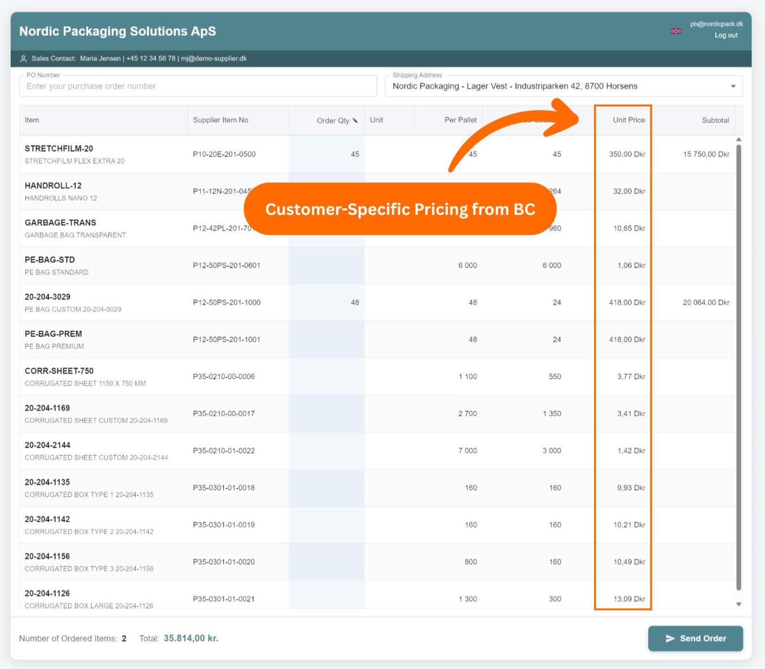This screenshot has width=765, height=669.
Task: Click the Unit Price column header
Action: pos(628,120)
